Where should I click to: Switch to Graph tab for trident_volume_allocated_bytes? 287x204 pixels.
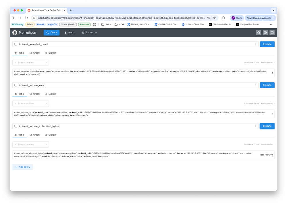click(34, 135)
